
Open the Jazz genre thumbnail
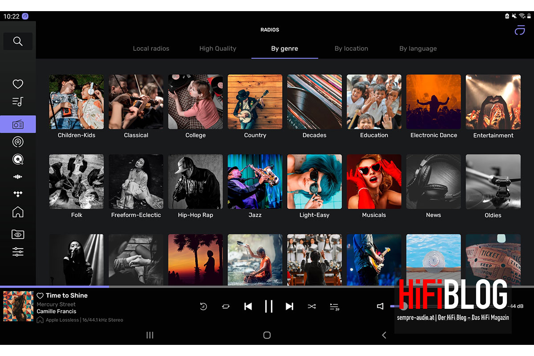255,182
